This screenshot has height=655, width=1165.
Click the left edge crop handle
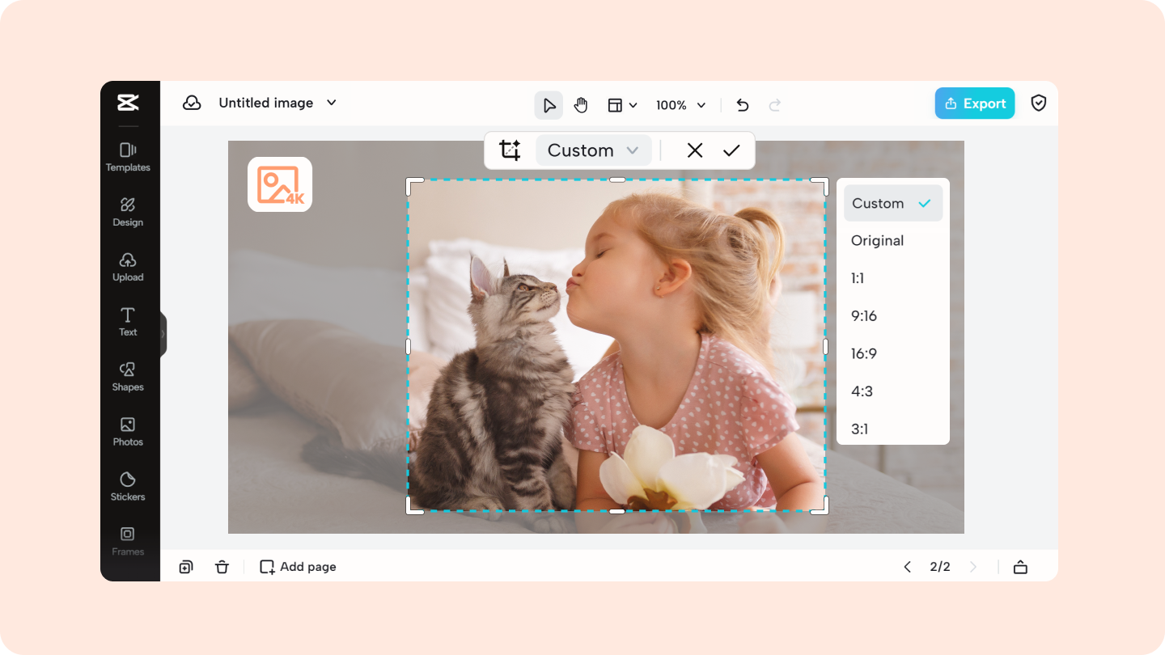pos(408,346)
